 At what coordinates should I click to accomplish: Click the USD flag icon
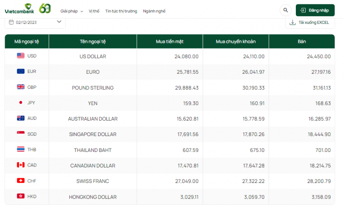coord(21,56)
